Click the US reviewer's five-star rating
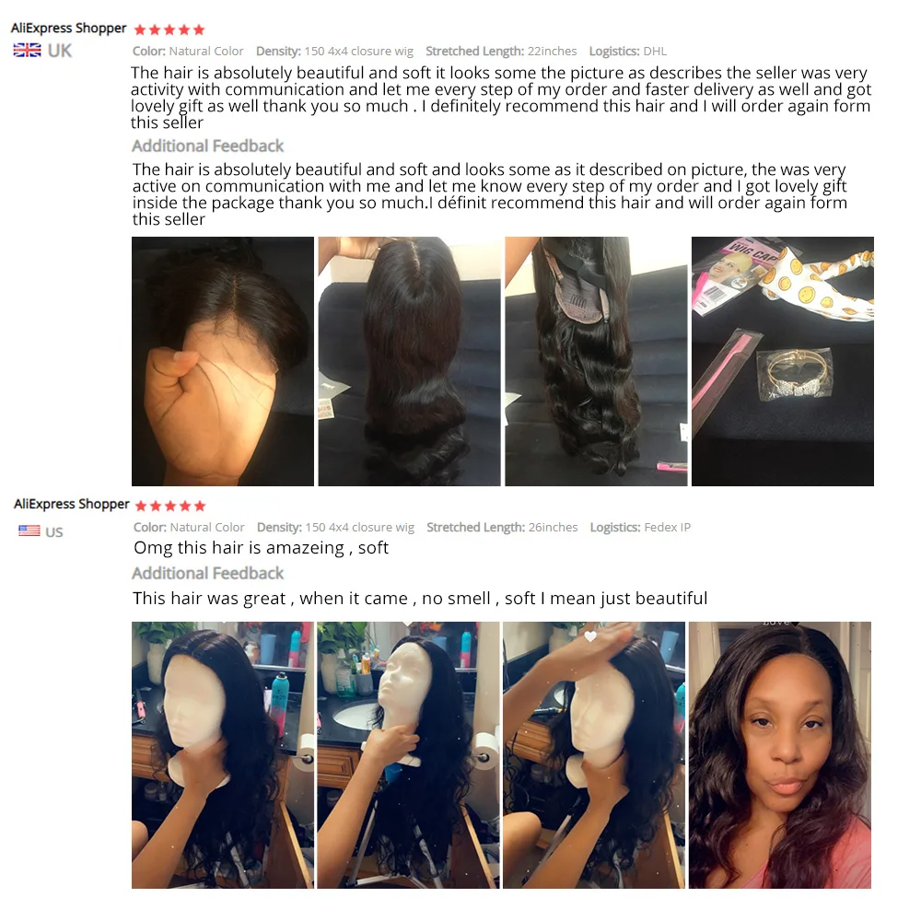This screenshot has height=921, width=921. pos(169,506)
